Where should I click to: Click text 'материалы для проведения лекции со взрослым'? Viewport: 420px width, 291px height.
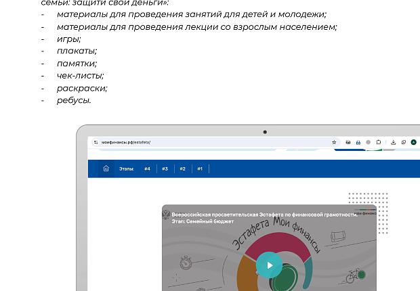[167, 27]
